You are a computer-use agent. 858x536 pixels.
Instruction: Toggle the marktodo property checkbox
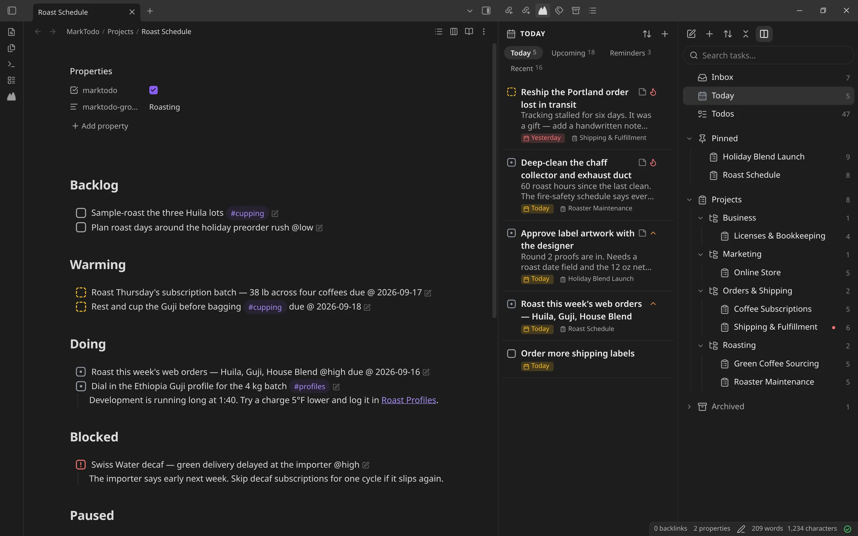(x=153, y=90)
